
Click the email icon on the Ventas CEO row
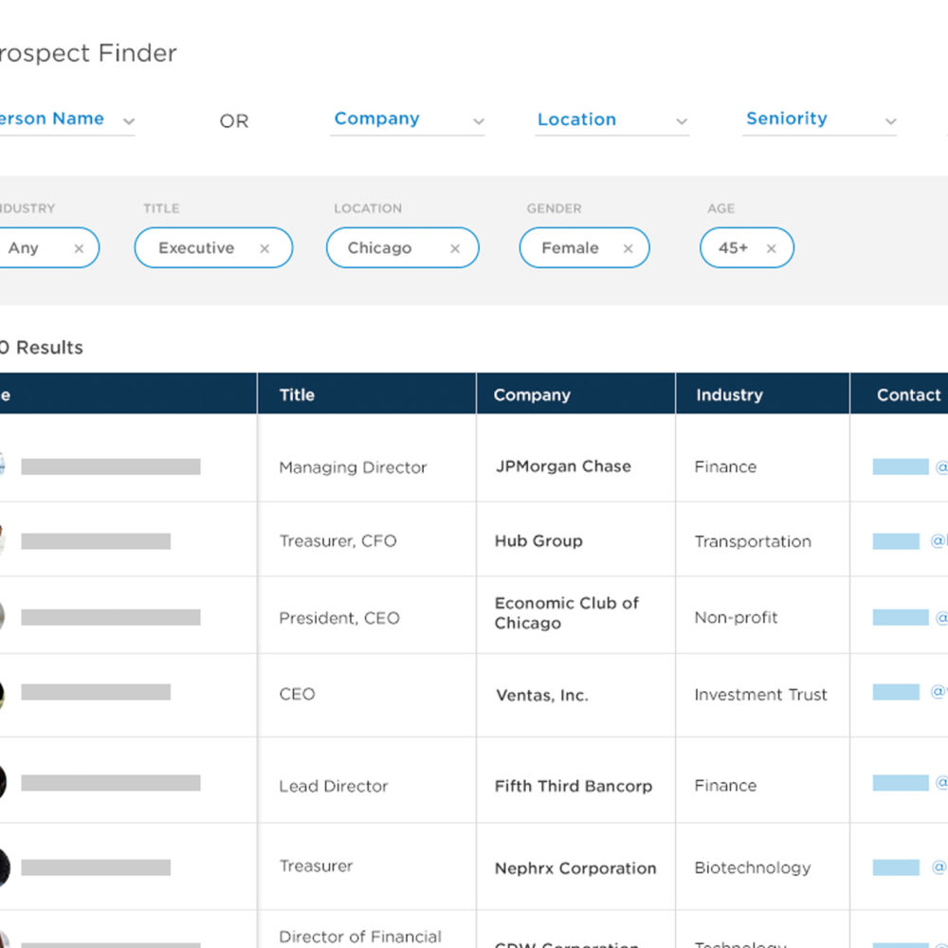tap(899, 694)
